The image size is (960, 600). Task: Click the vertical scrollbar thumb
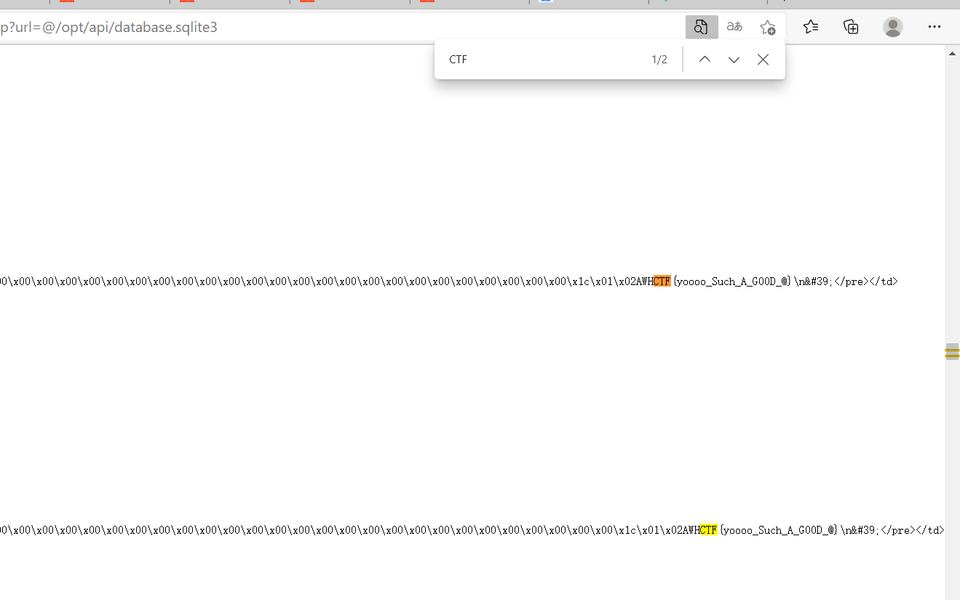pyautogui.click(x=952, y=352)
